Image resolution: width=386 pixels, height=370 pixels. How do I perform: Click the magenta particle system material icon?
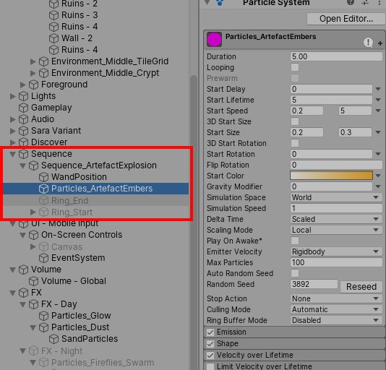click(214, 39)
